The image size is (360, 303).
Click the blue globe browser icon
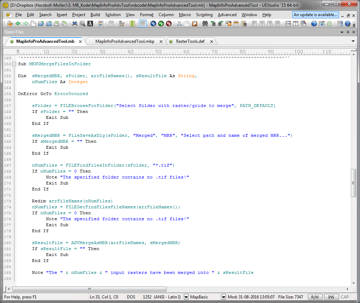coord(314,23)
